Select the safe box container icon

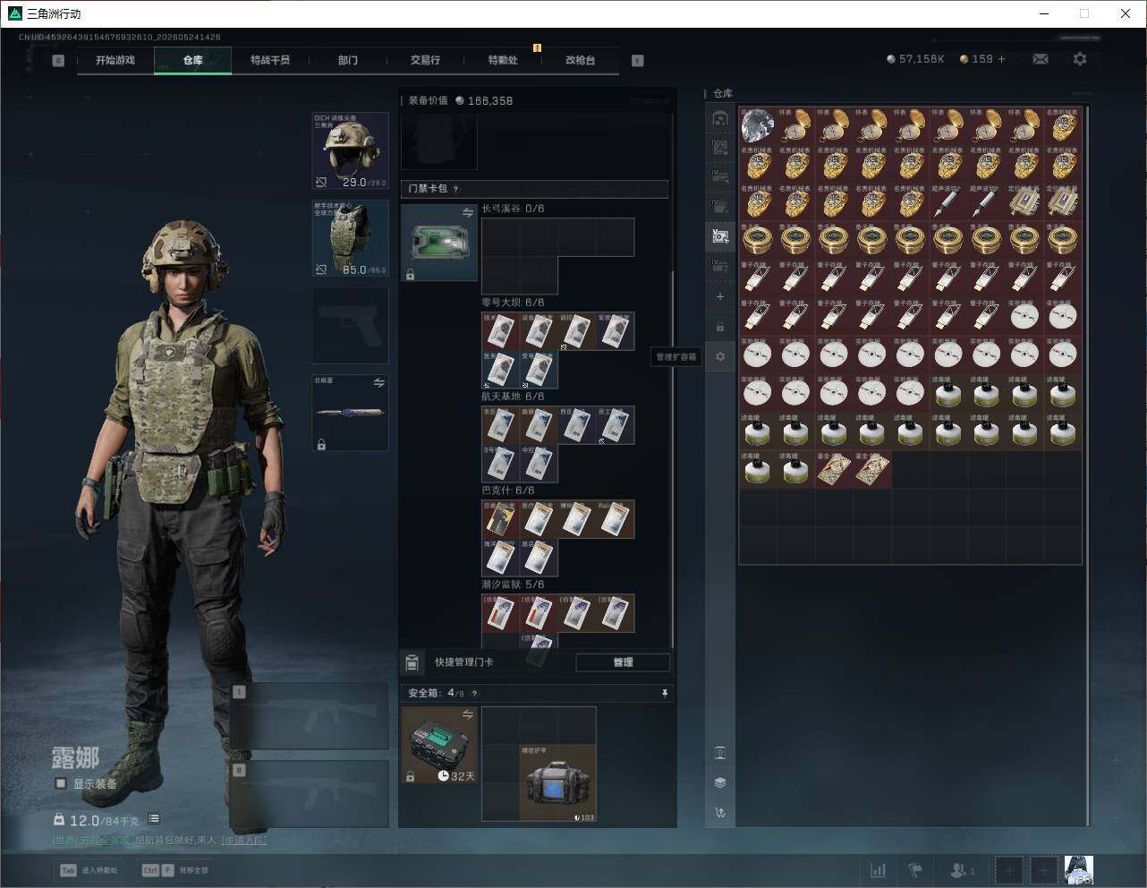tap(439, 745)
